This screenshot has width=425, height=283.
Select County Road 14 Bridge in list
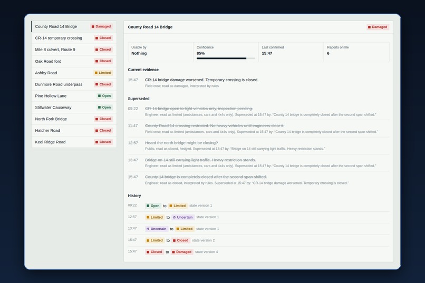click(74, 26)
